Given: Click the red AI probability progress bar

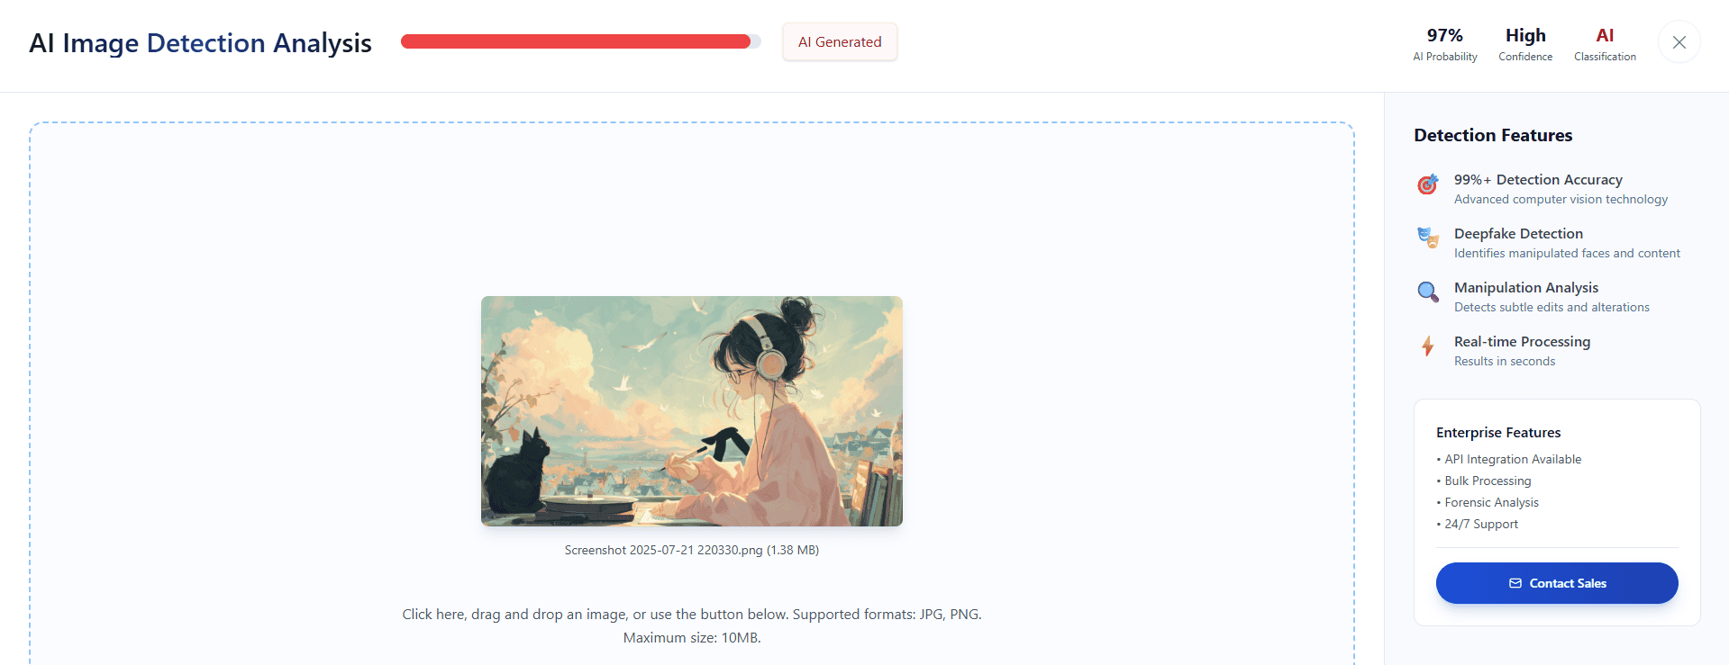Looking at the screenshot, I should tap(581, 41).
